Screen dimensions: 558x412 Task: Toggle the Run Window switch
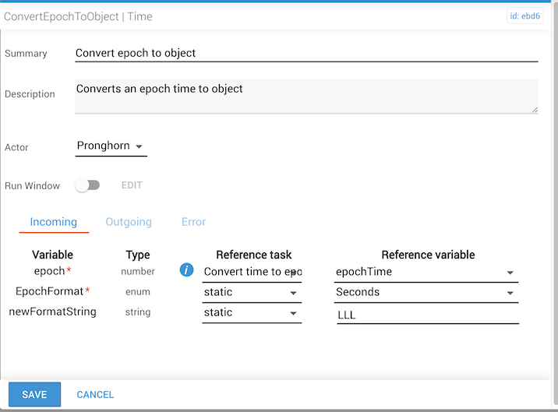click(87, 185)
